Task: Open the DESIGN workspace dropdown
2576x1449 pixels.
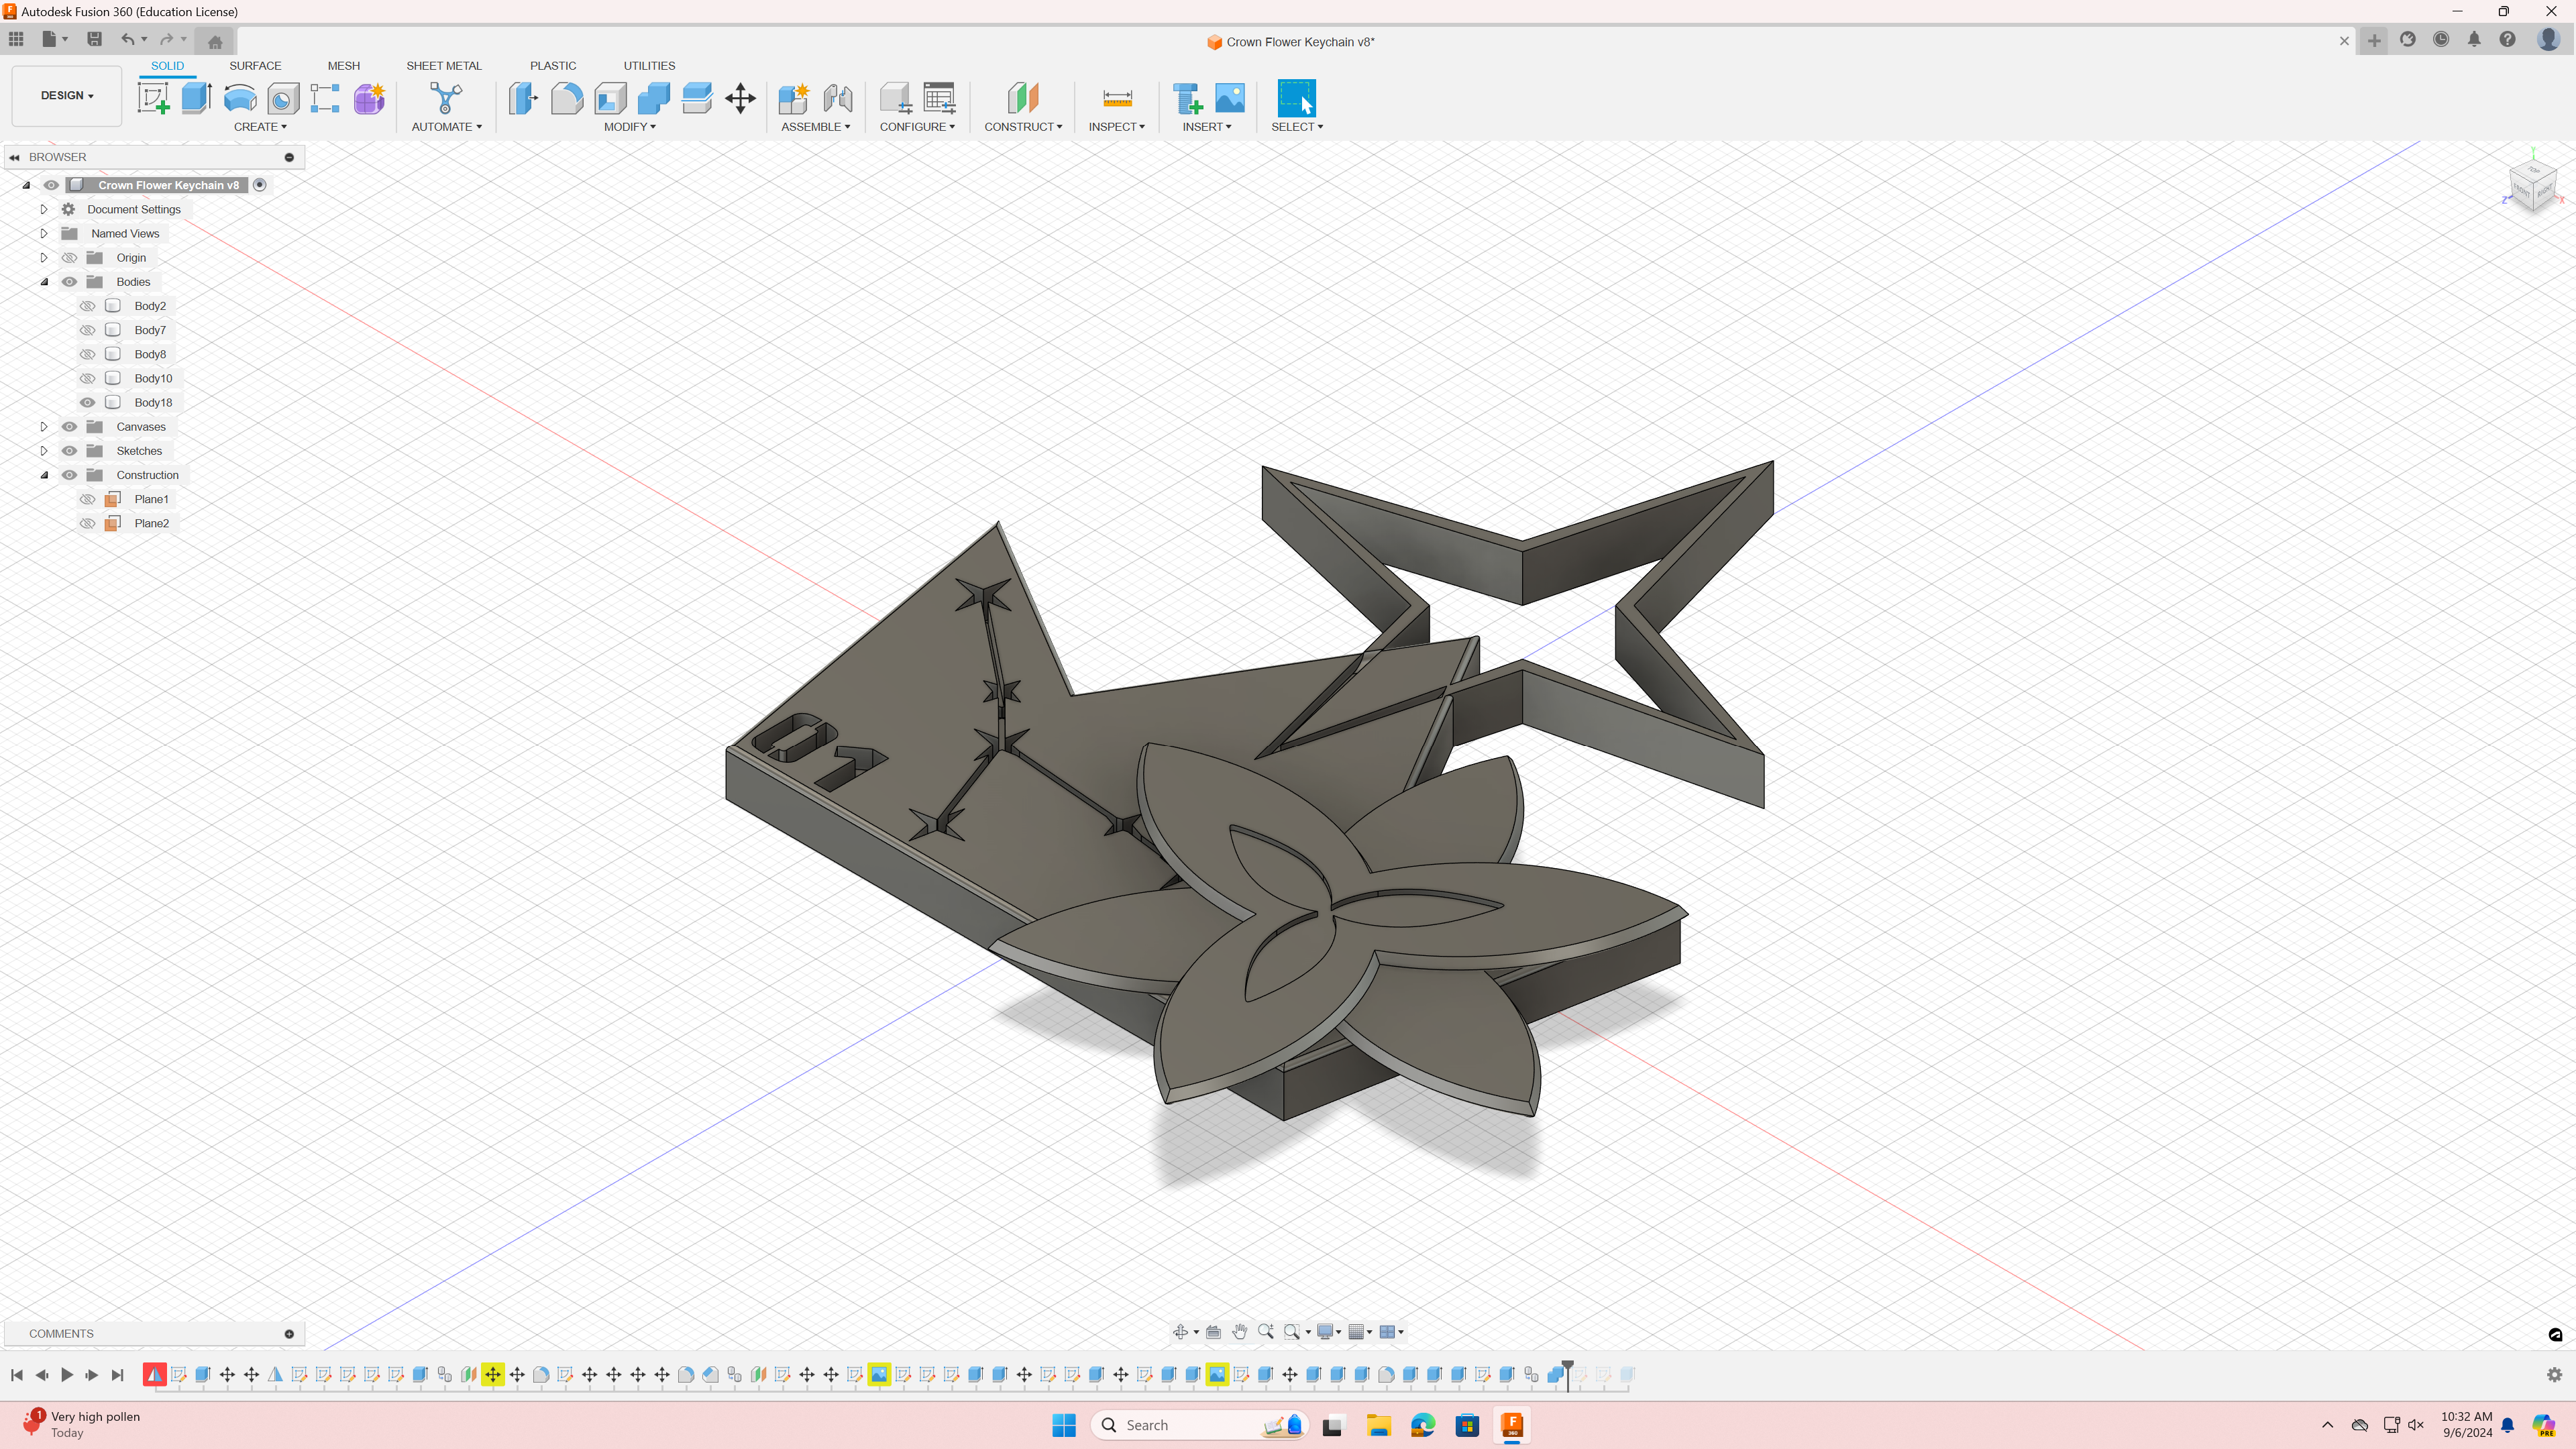Action: click(67, 96)
